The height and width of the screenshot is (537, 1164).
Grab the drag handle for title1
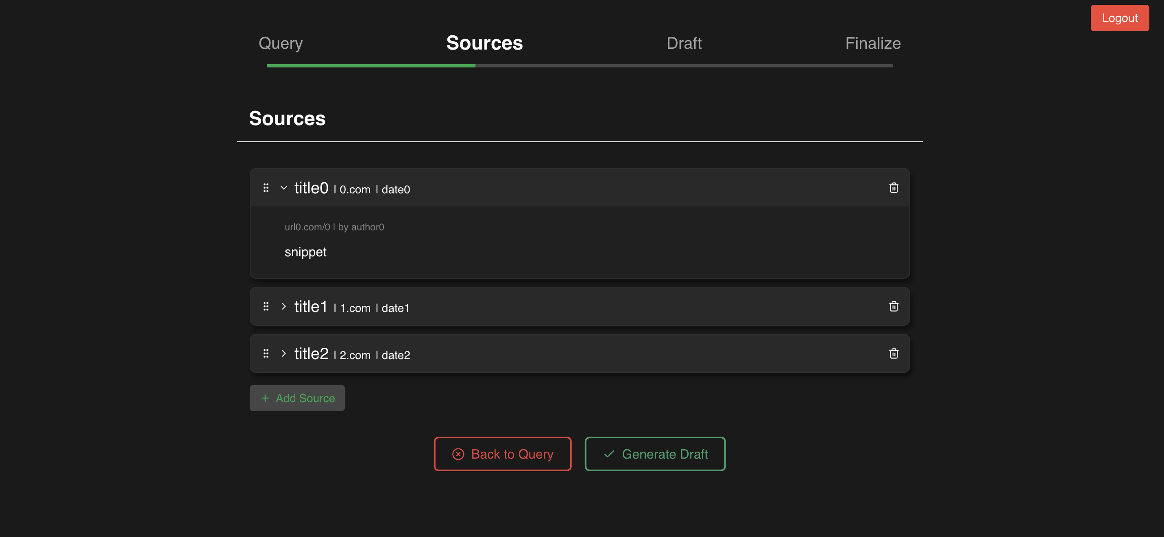[x=266, y=306]
